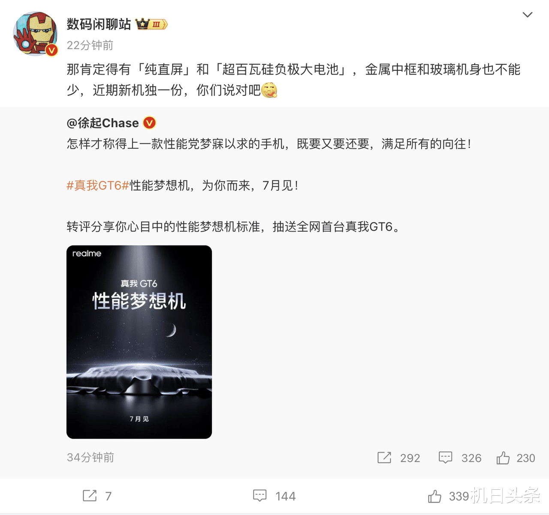Open the quoted post text about 性能党
Screen dimensions: 549x515
(269, 144)
